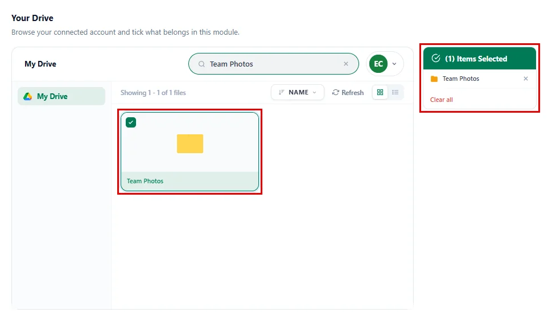Click the yellow Team Photos folder thumbnail
The width and height of the screenshot is (548, 321).
(189, 144)
